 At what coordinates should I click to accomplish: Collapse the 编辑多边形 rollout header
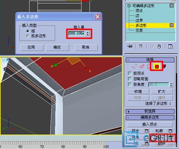coord(150,117)
